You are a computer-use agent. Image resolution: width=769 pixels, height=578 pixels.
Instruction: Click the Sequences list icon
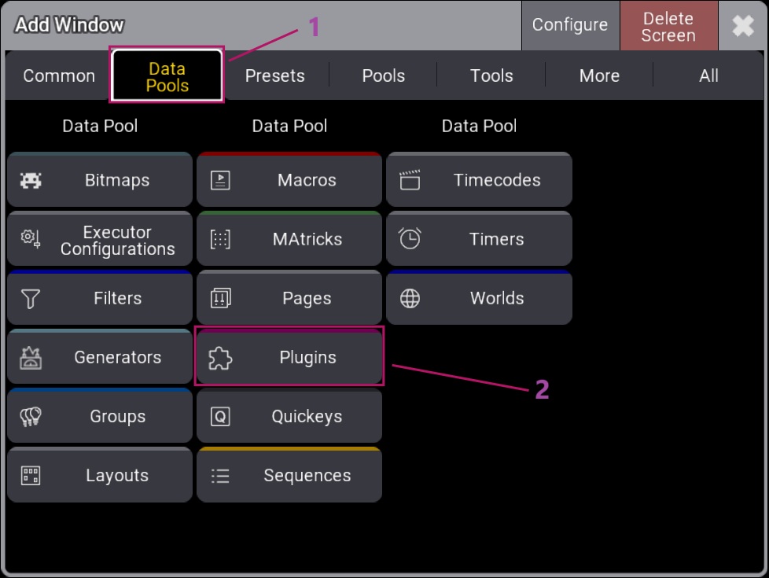click(x=220, y=476)
